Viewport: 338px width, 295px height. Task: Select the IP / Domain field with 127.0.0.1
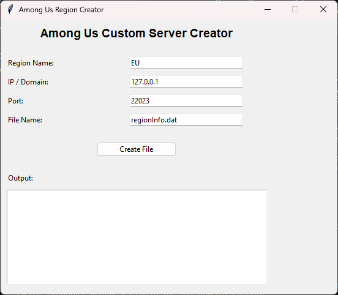click(x=186, y=82)
